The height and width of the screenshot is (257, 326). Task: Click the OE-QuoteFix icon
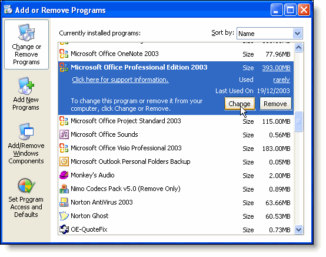[64, 229]
